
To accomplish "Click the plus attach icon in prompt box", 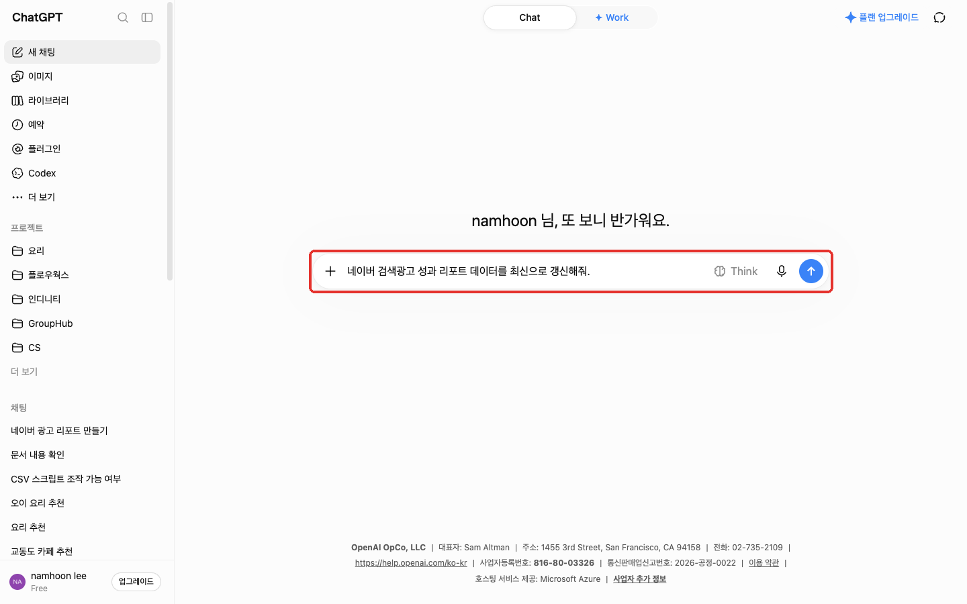I will tap(330, 271).
